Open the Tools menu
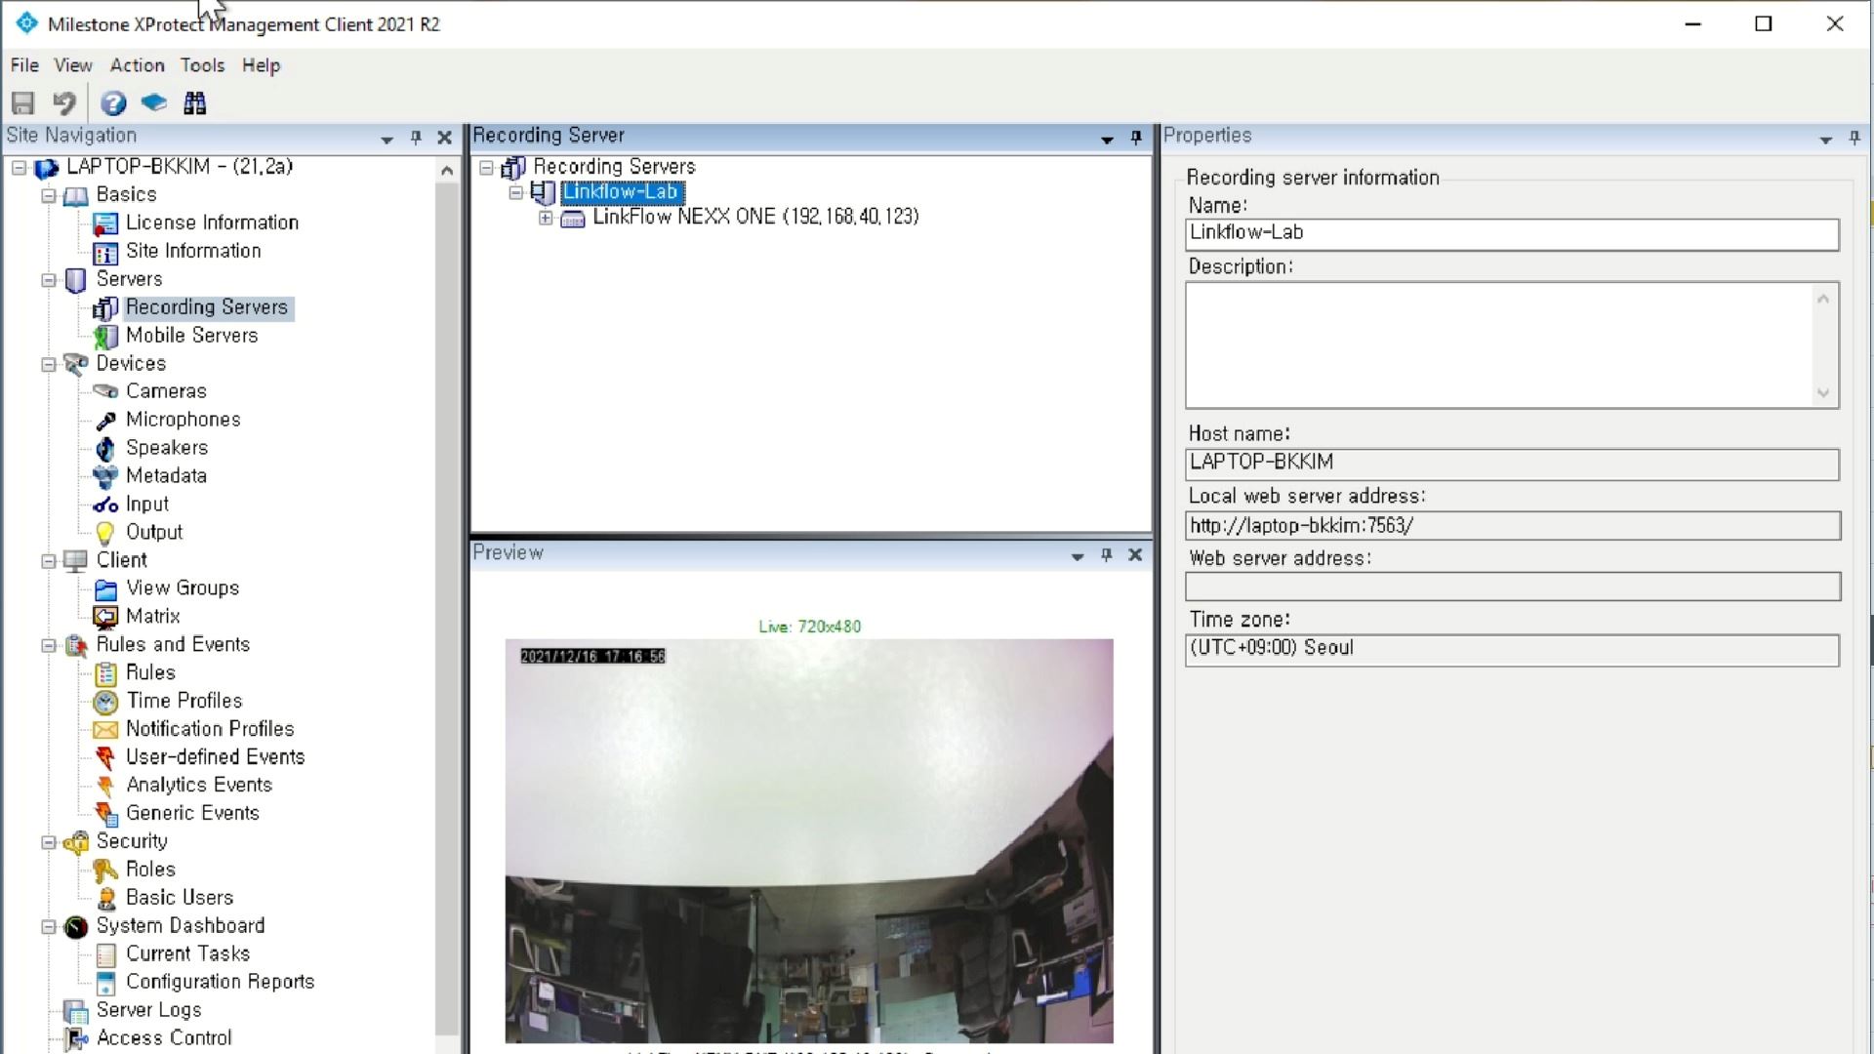This screenshot has height=1054, width=1874. [202, 65]
